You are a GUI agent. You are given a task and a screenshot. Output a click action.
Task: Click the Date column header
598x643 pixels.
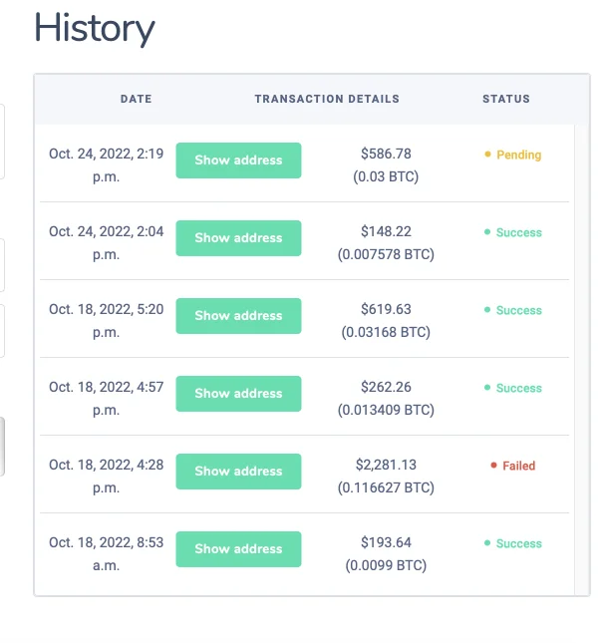click(x=136, y=100)
